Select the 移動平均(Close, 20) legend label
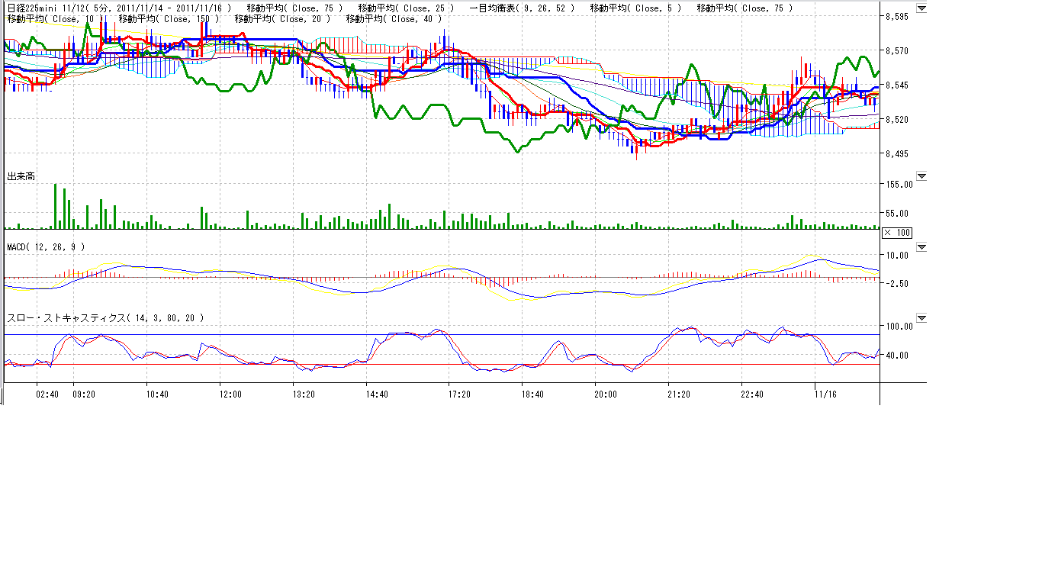The width and height of the screenshot is (1042, 586). click(282, 19)
